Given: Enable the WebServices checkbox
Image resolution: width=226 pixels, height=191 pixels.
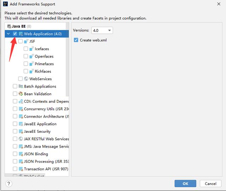Looking at the screenshot, I should (20, 79).
